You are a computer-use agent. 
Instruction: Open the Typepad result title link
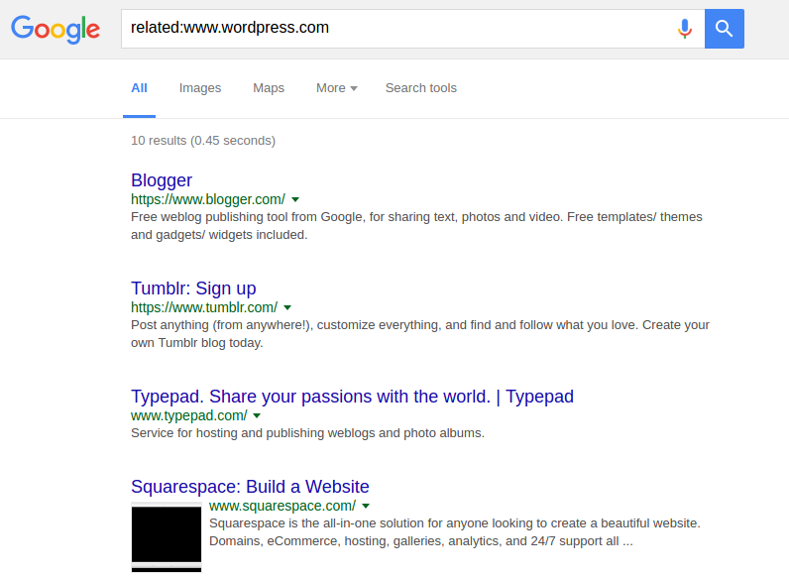coord(352,397)
